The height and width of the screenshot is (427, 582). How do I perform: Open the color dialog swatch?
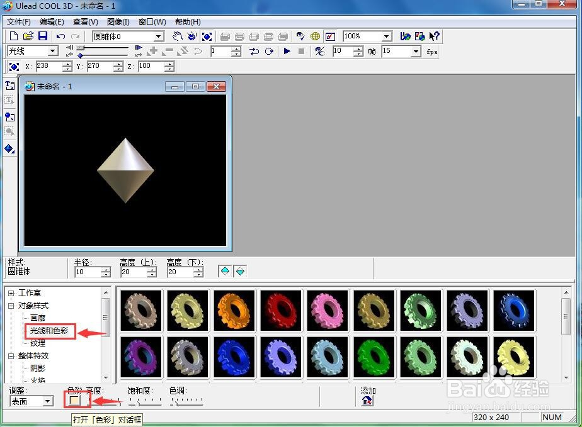coord(74,401)
